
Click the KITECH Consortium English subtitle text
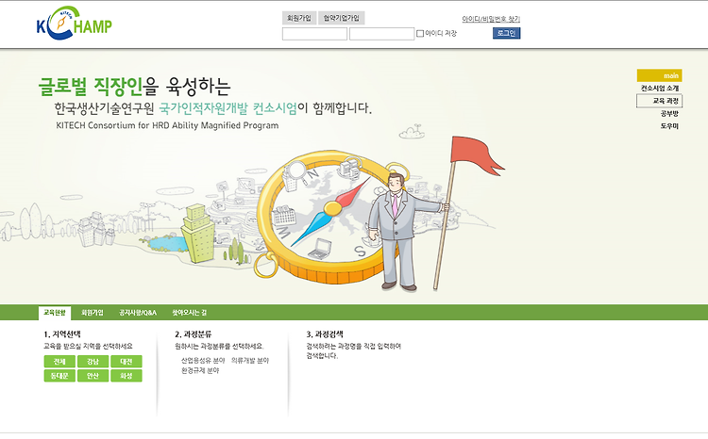coord(167,125)
